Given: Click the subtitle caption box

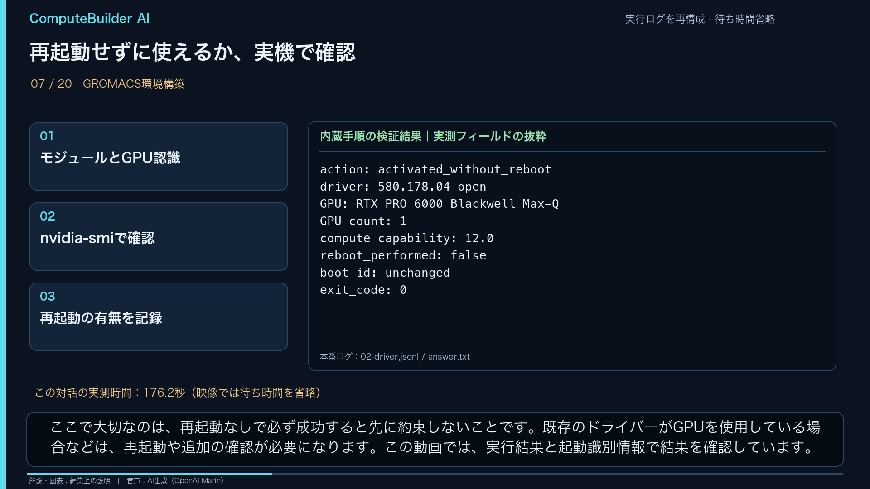Looking at the screenshot, I should [x=435, y=439].
